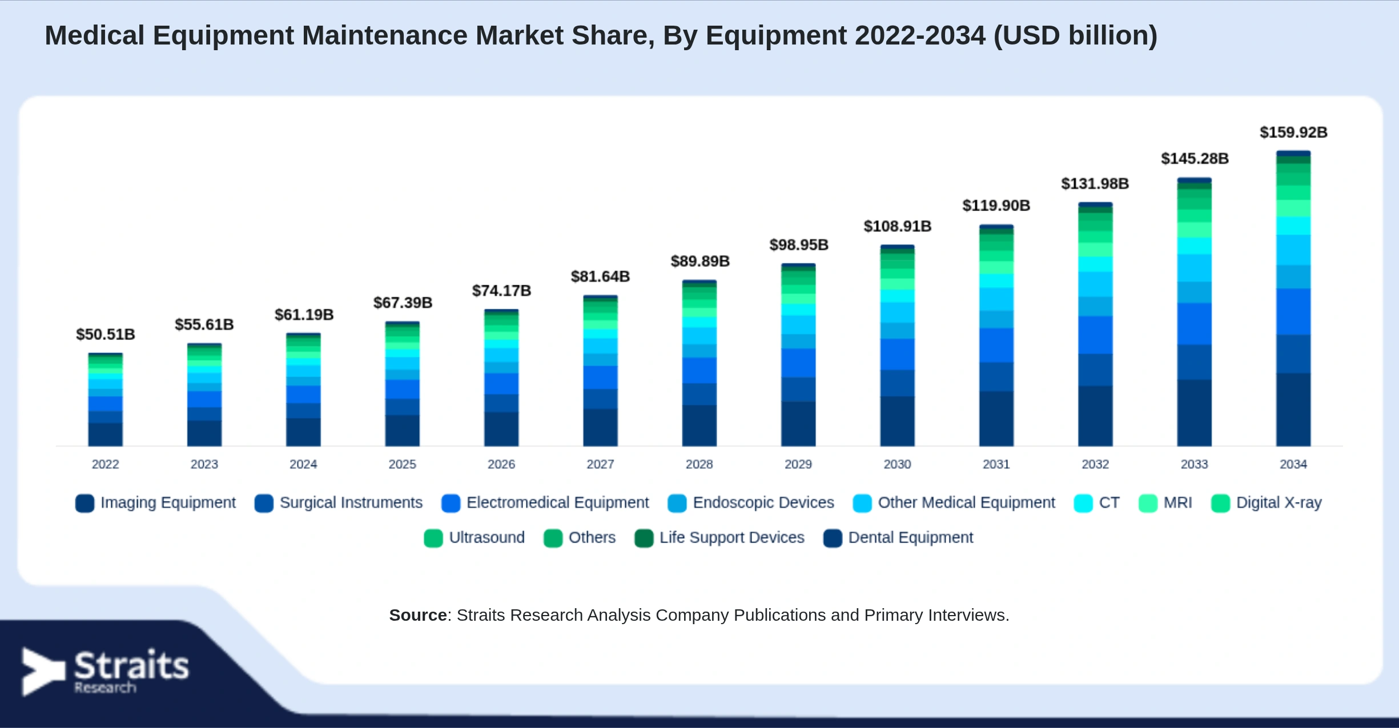Select the 2027 stacked bar
This screenshot has width=1399, height=728.
(600, 371)
